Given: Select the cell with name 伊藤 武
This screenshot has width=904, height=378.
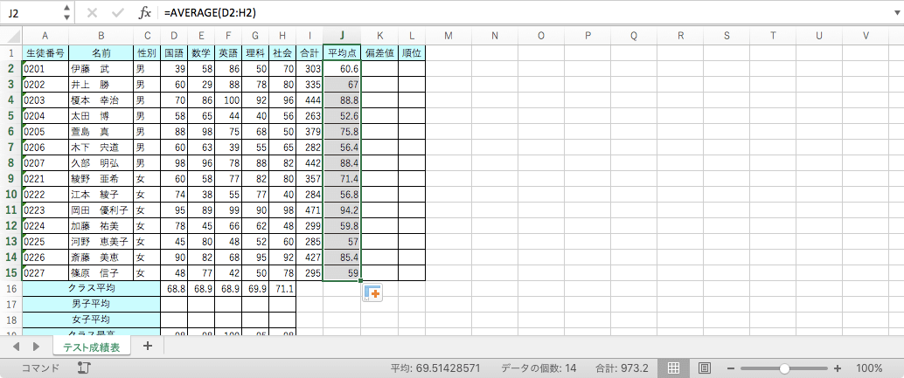Looking at the screenshot, I should (x=101, y=68).
